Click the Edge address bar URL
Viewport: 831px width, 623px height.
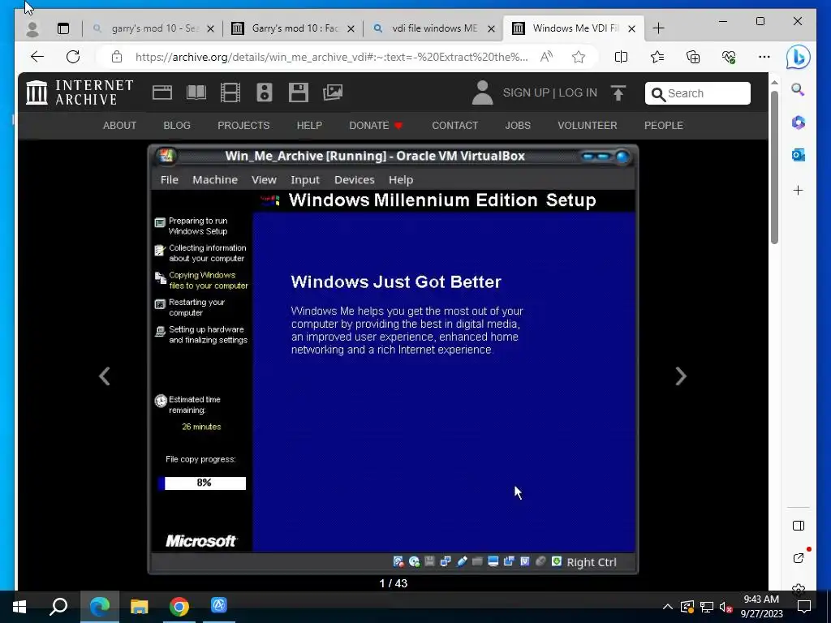coord(332,57)
